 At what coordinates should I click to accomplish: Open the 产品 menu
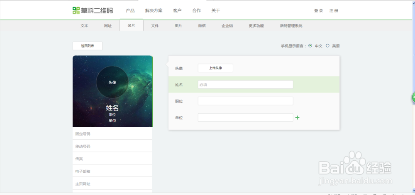tap(130, 11)
